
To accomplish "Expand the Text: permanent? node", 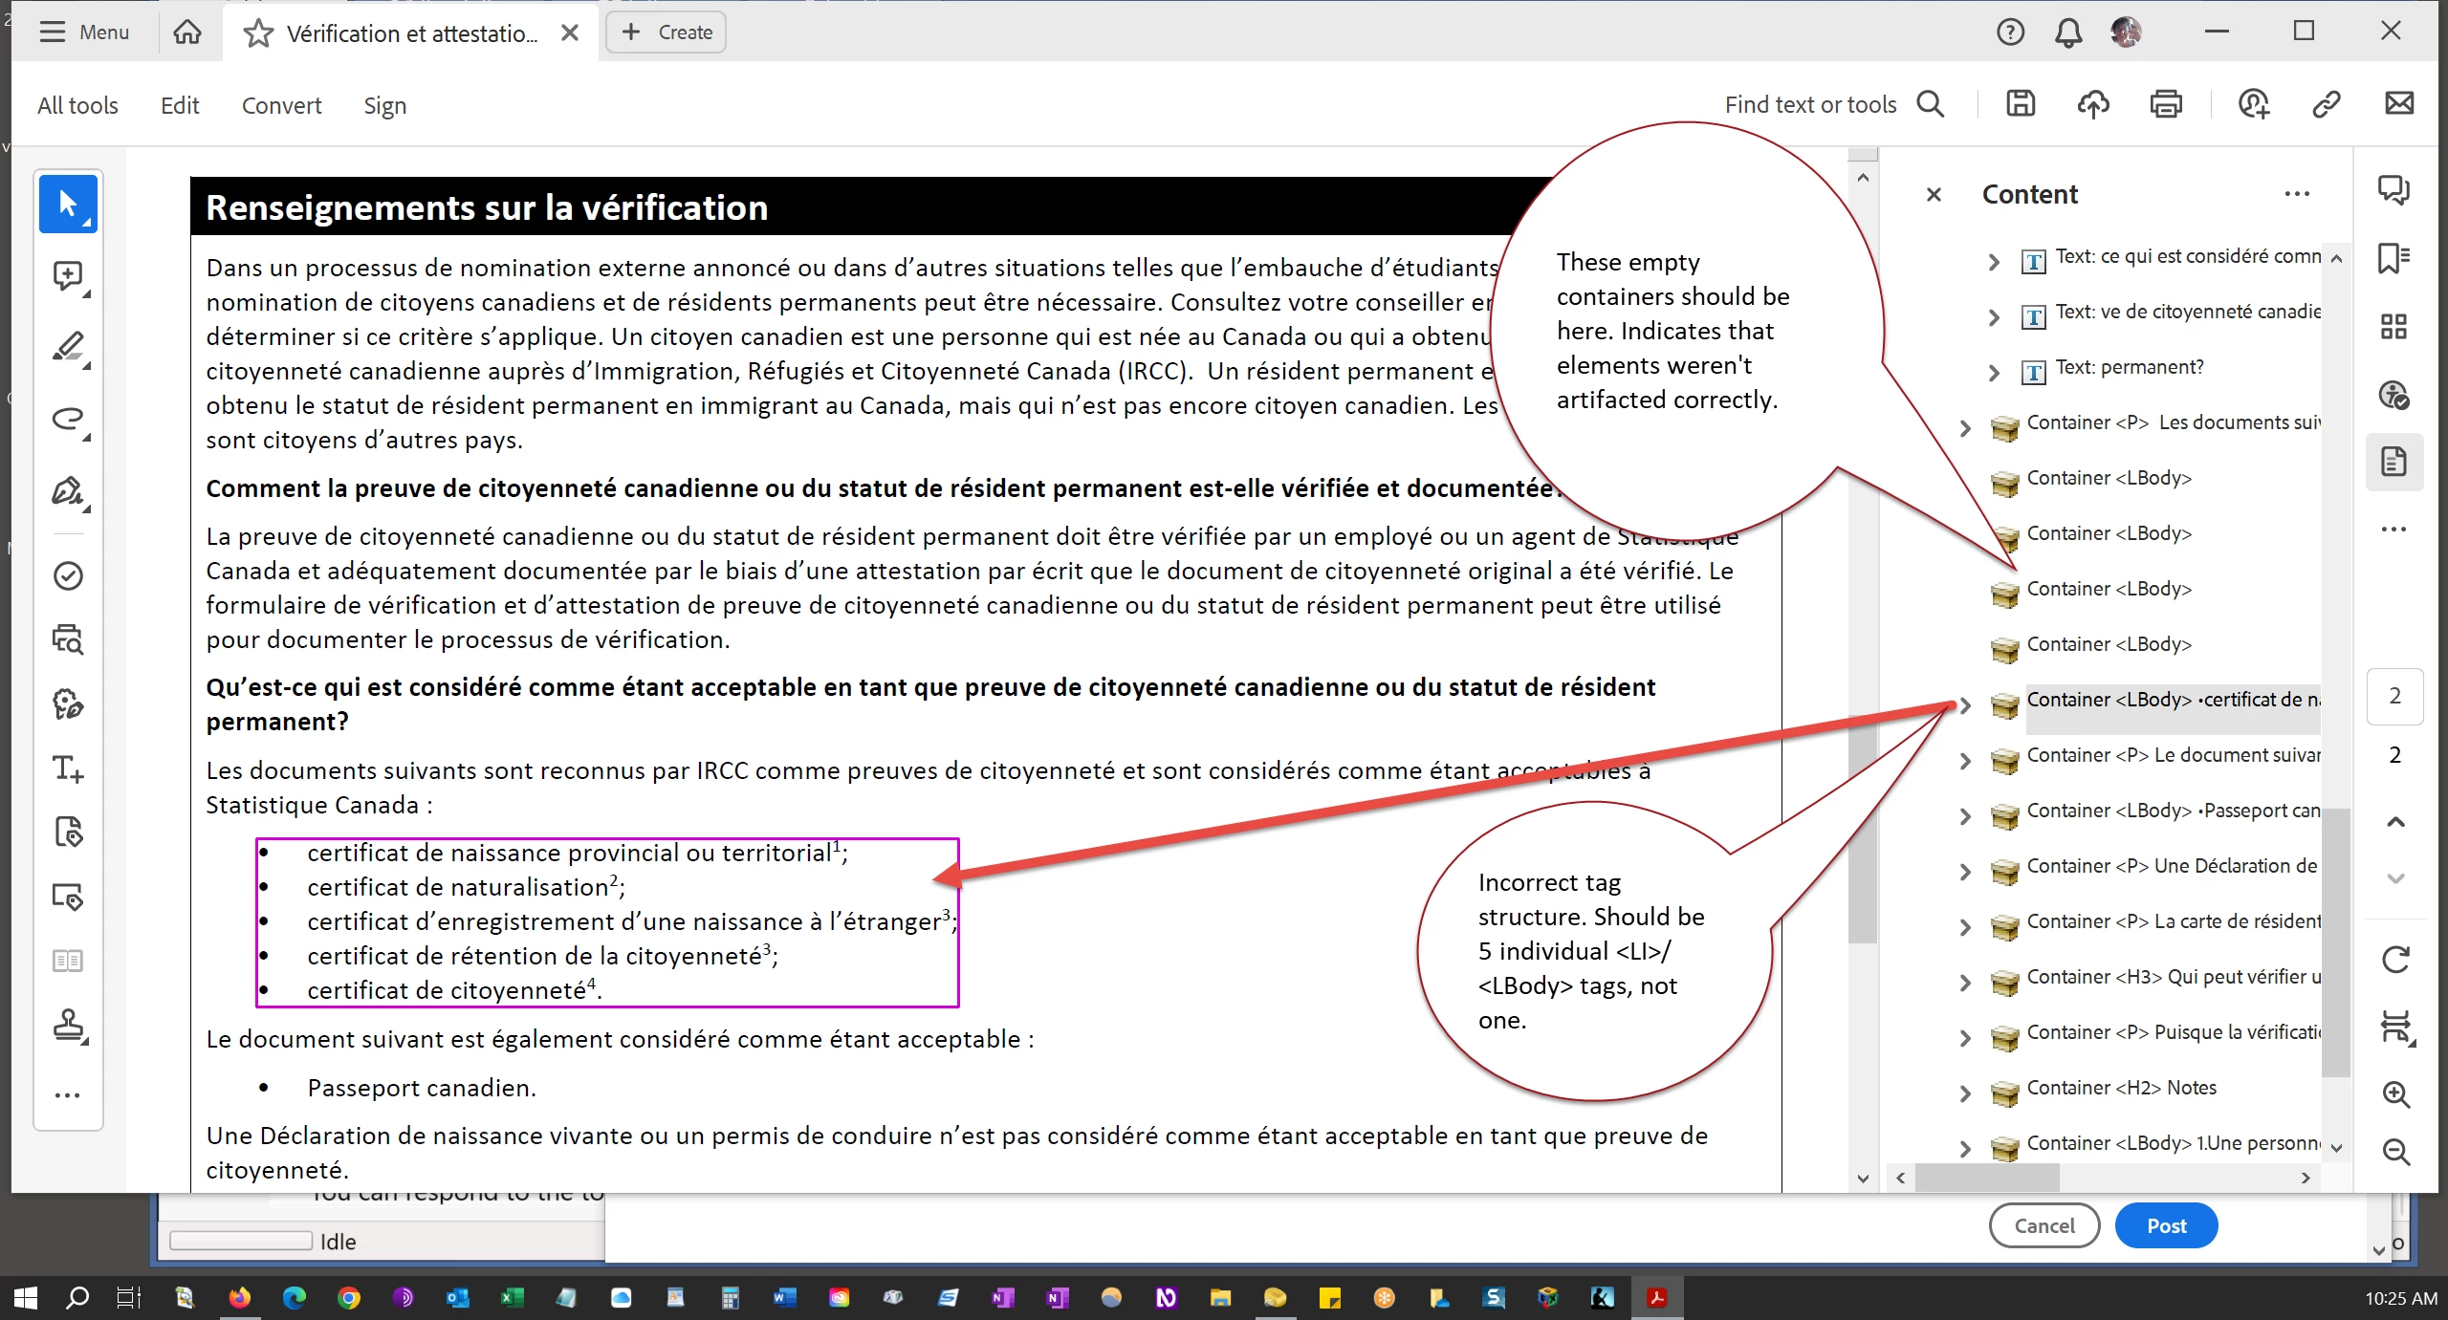I will click(x=1994, y=373).
